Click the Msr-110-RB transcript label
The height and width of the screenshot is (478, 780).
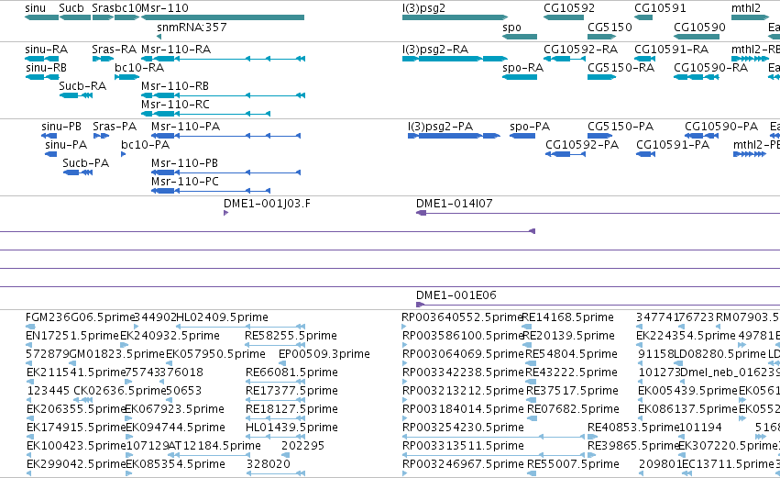(x=174, y=86)
